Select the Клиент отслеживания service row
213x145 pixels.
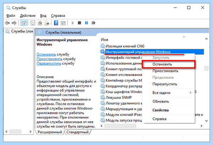(124, 75)
